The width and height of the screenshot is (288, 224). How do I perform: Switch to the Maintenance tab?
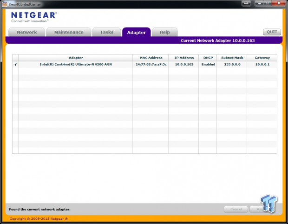[x=69, y=32]
